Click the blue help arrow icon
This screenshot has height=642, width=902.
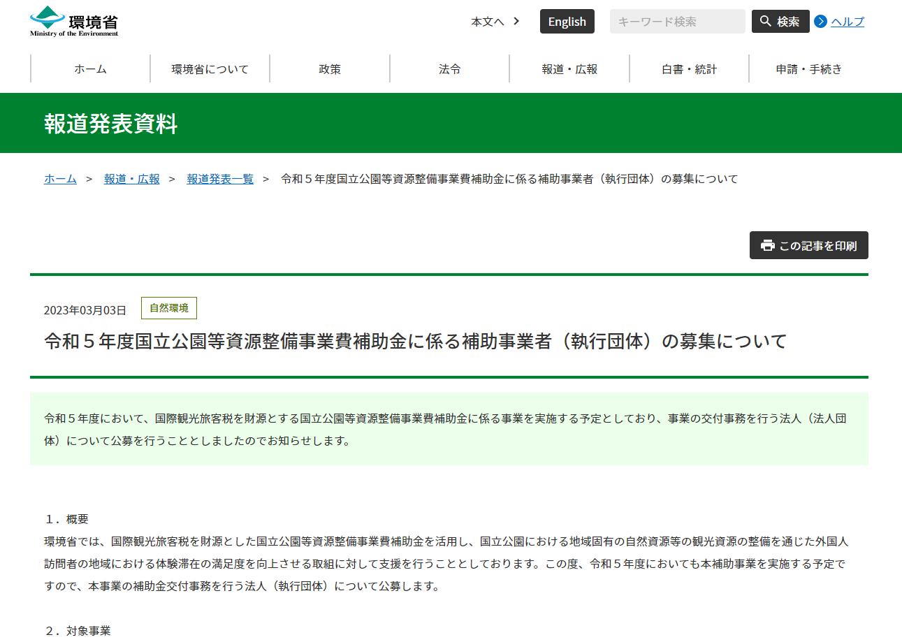click(x=820, y=22)
